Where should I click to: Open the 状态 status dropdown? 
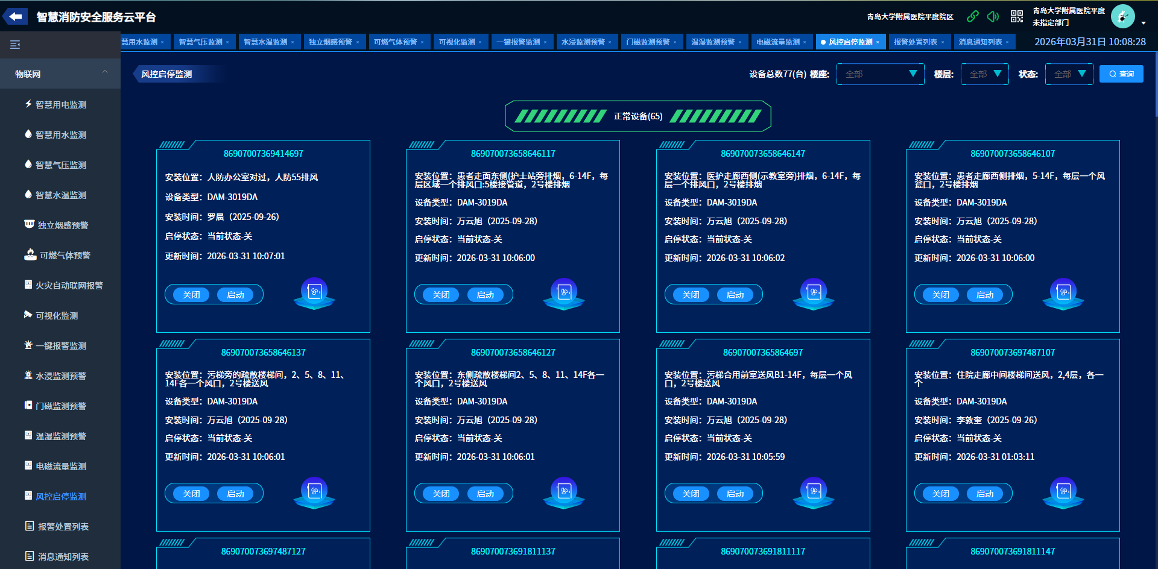[x=1069, y=74]
